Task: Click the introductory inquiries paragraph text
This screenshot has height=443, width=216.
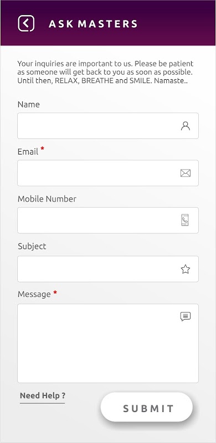Action: [x=105, y=72]
